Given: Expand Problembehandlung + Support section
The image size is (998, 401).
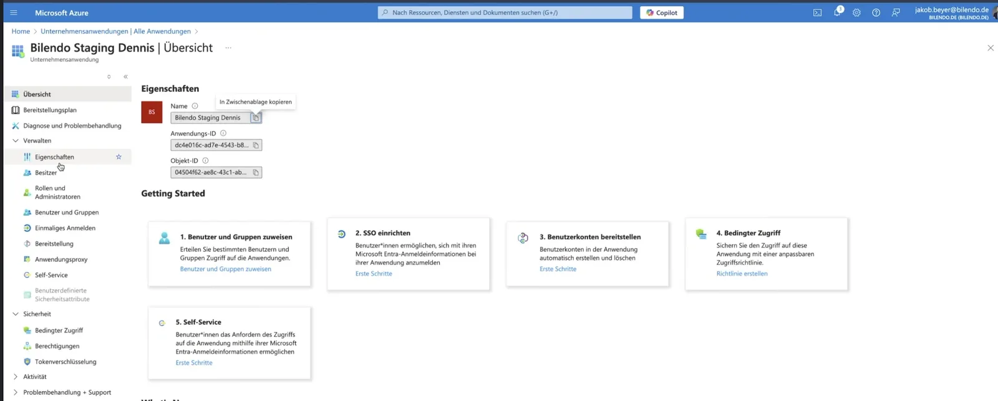Looking at the screenshot, I should click(16, 392).
